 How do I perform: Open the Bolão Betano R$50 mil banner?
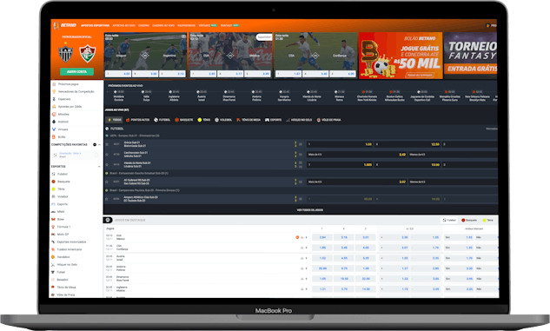tap(401, 56)
